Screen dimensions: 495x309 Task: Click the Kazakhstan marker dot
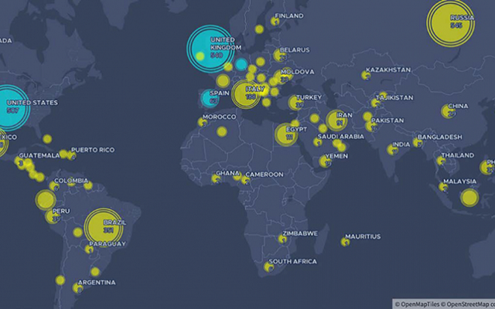pyautogui.click(x=366, y=75)
